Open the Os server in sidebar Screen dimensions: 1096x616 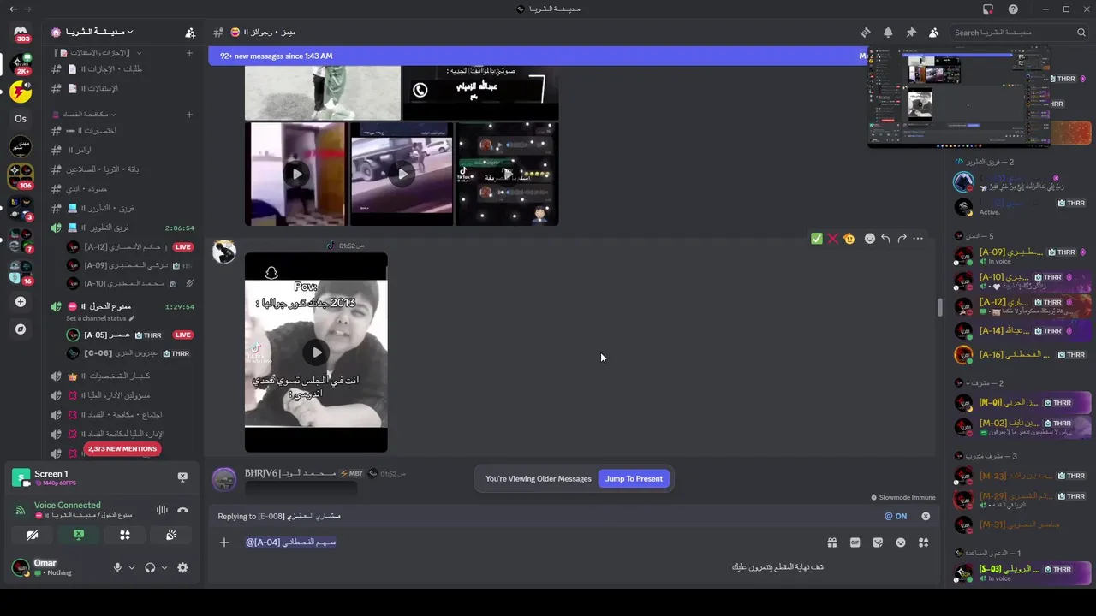click(x=21, y=119)
